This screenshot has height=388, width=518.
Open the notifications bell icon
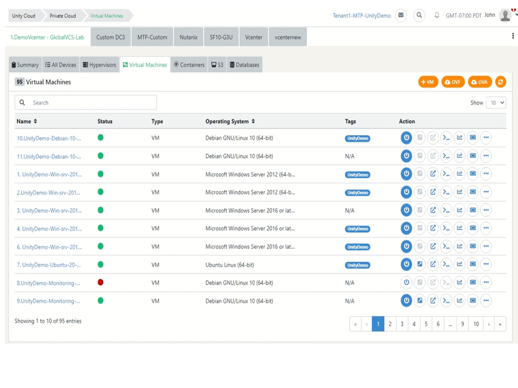[x=436, y=16]
